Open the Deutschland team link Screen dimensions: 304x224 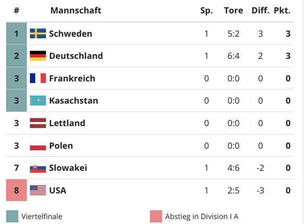[76, 56]
